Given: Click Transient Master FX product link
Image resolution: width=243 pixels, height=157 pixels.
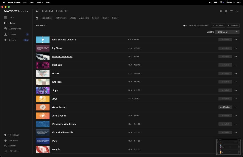Looking at the screenshot, I should click(x=62, y=57).
